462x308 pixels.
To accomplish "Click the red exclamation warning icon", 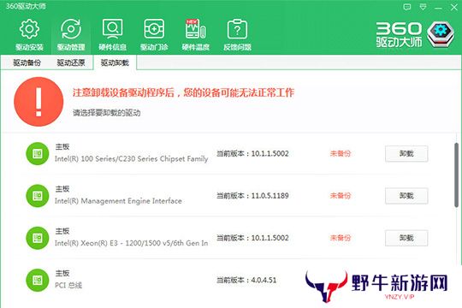I will [x=38, y=102].
